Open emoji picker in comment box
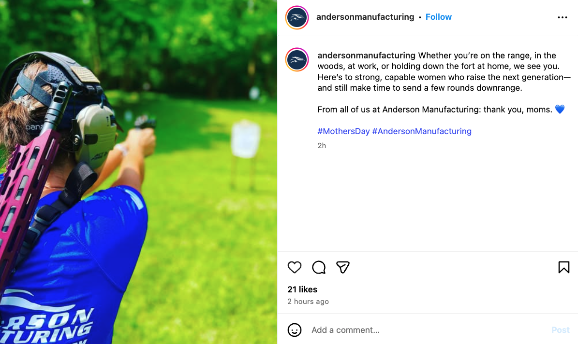This screenshot has width=578, height=344. pyautogui.click(x=294, y=330)
